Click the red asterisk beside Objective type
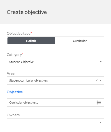The width and height of the screenshot is (111, 132). (x=31, y=33)
